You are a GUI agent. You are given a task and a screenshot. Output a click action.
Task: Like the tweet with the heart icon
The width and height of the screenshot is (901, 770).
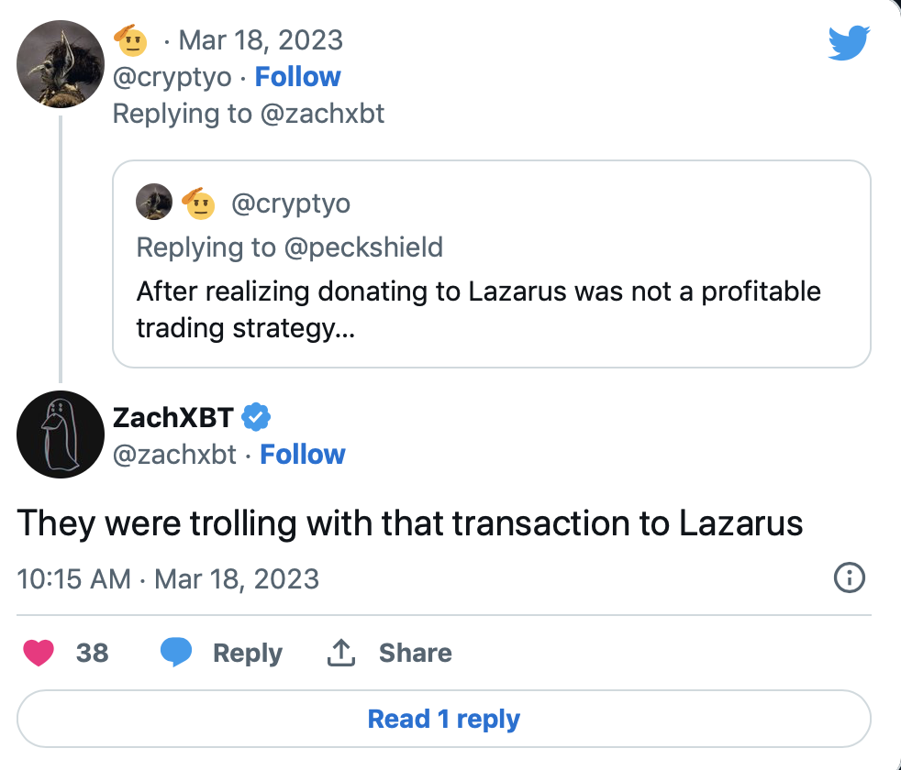pos(39,653)
